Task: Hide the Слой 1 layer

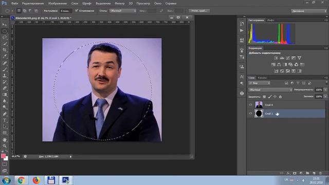Action: tap(250, 114)
